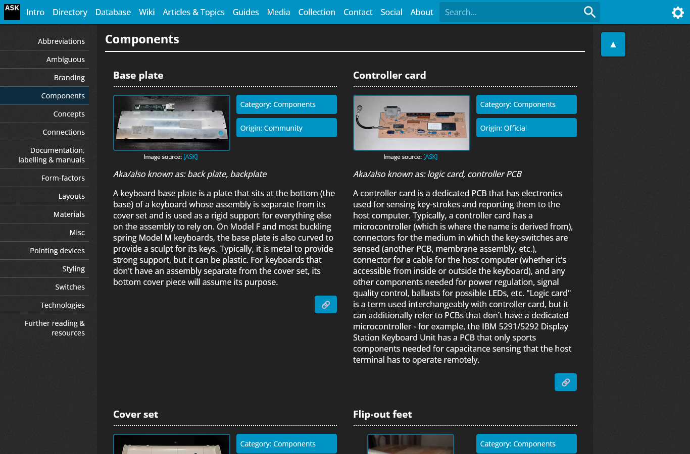Open the About menu item
Screen dimensions: 690x454
coord(422,12)
